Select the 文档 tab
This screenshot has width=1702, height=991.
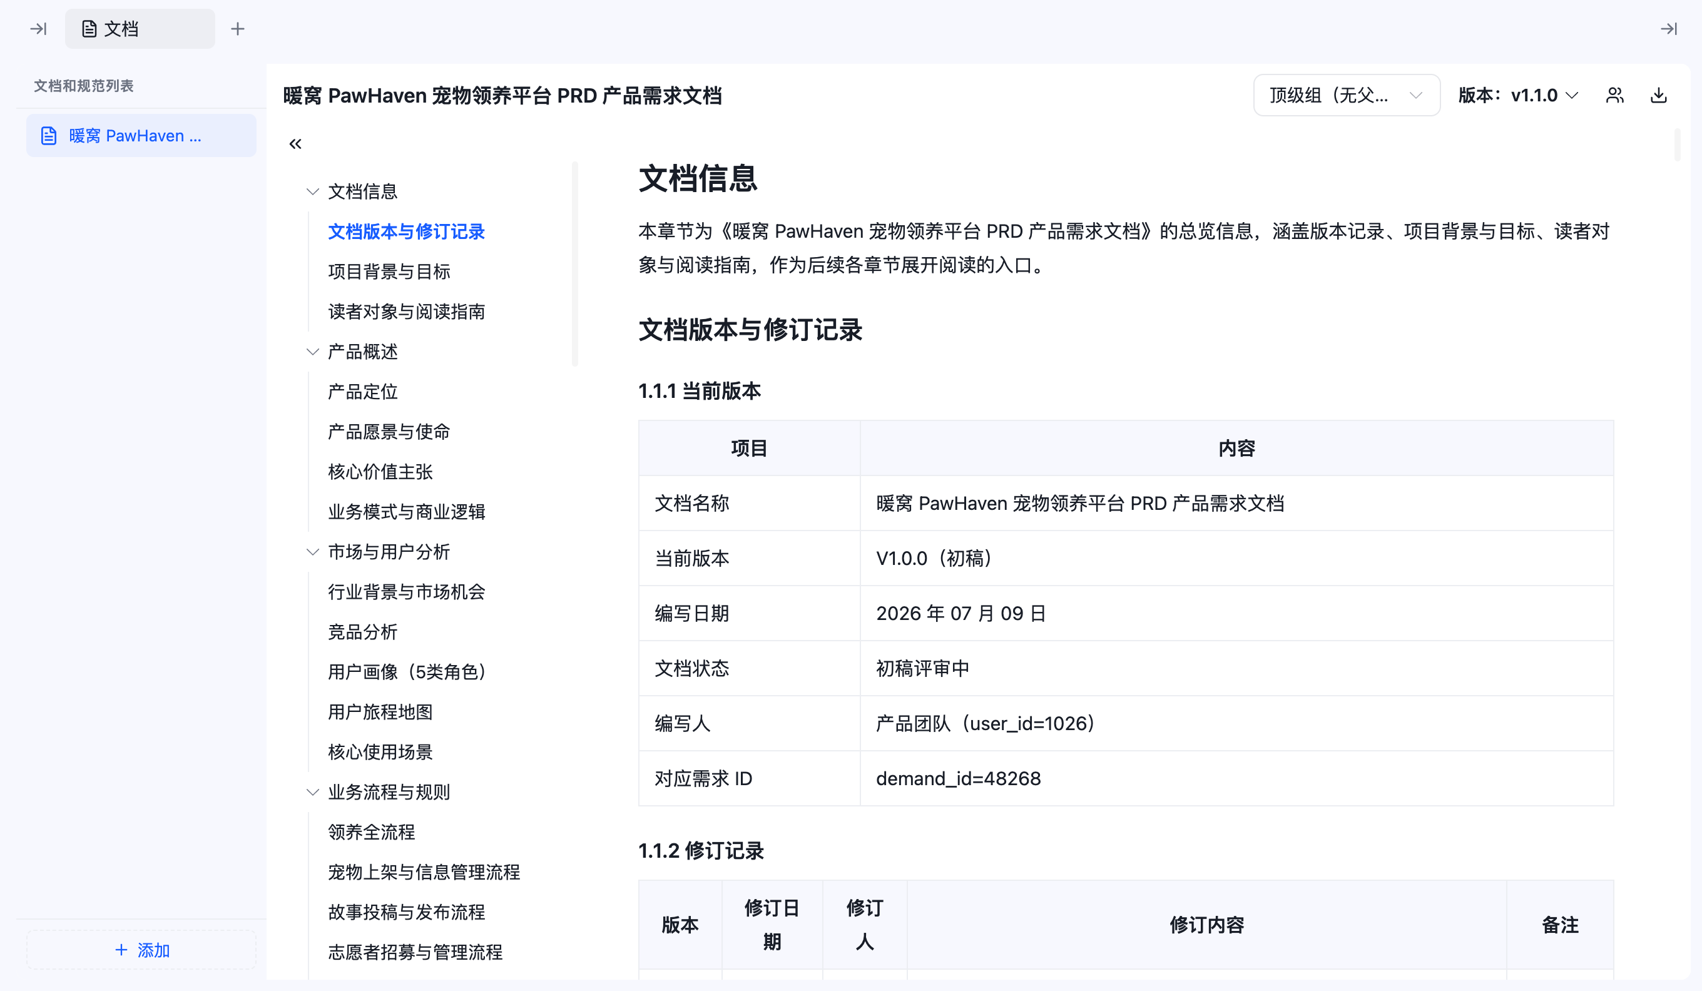(140, 28)
